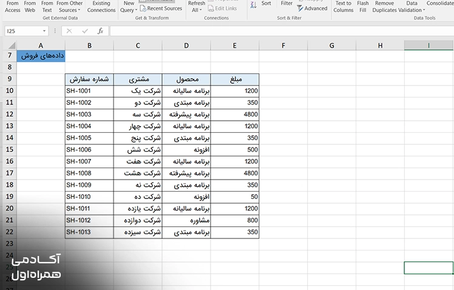454x290 pixels.
Task: Click the From Web button
Action: coord(30,7)
